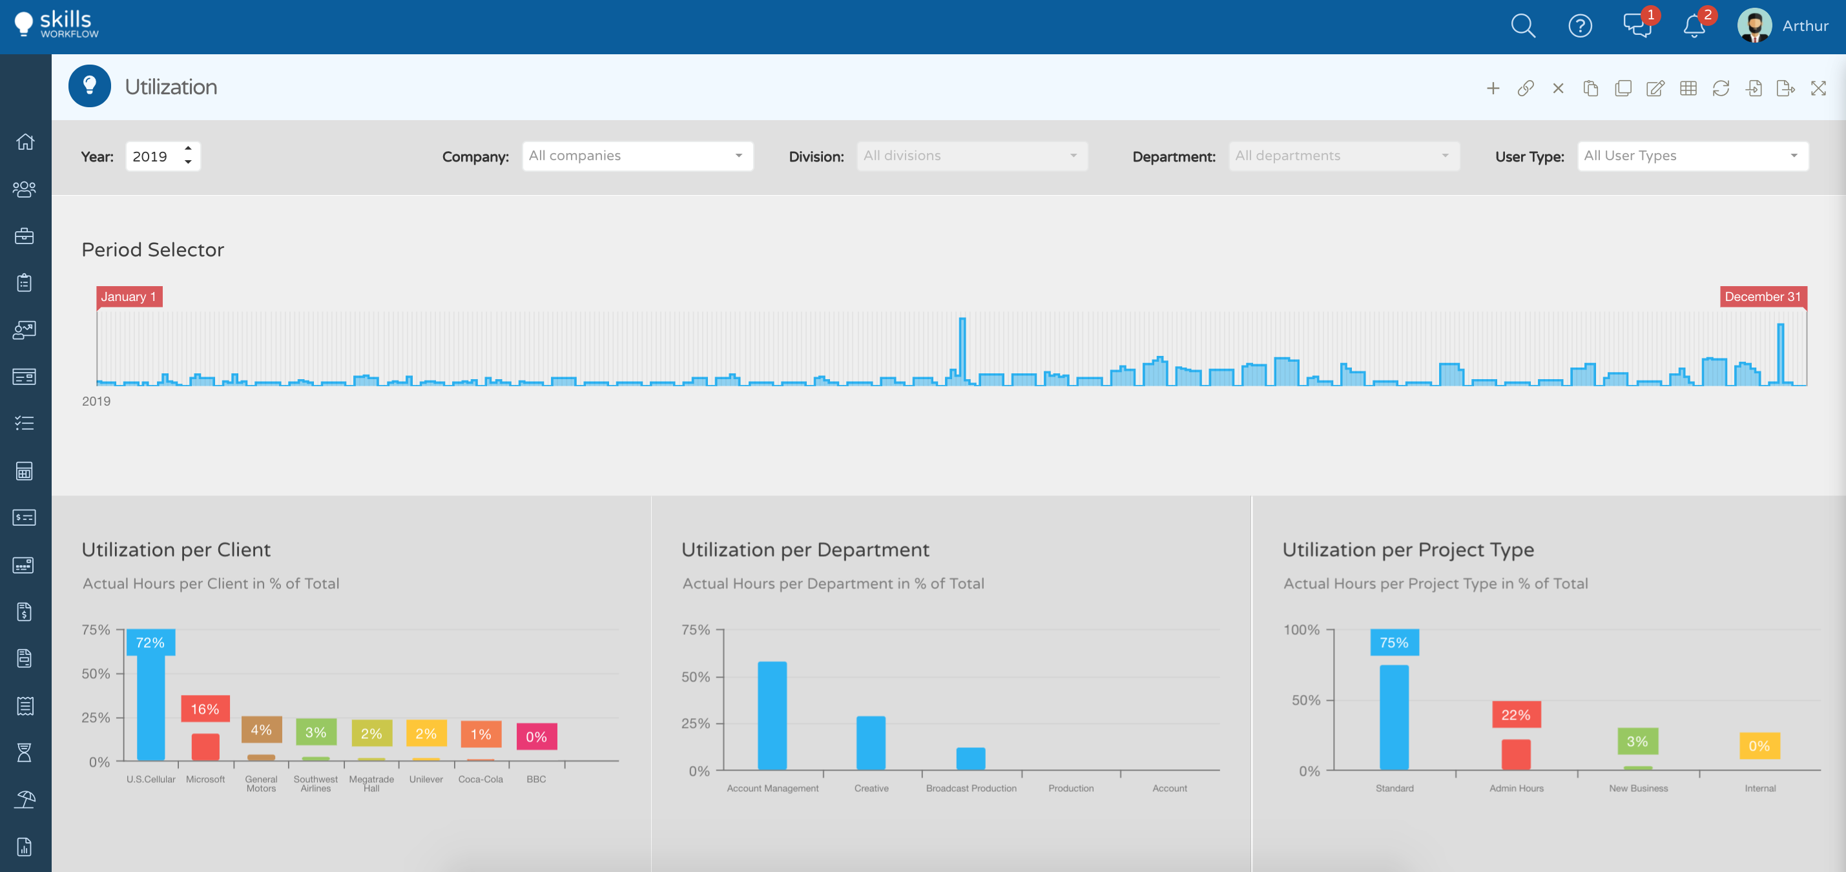Click the search icon in the top bar

click(x=1526, y=26)
